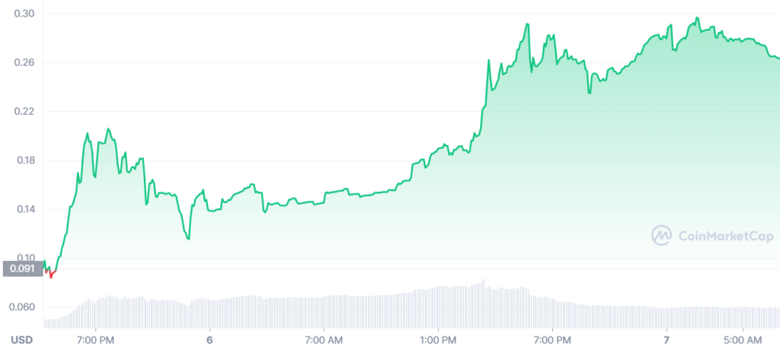Click the 0.14 price axis label

coord(24,209)
